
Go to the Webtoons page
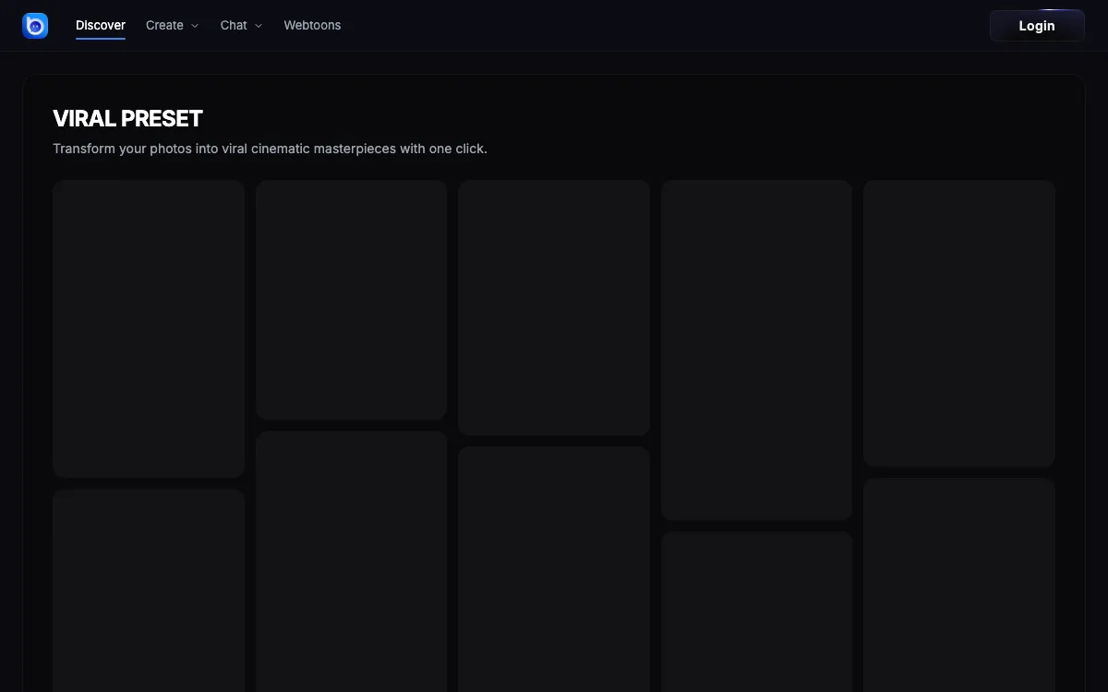pos(312,26)
